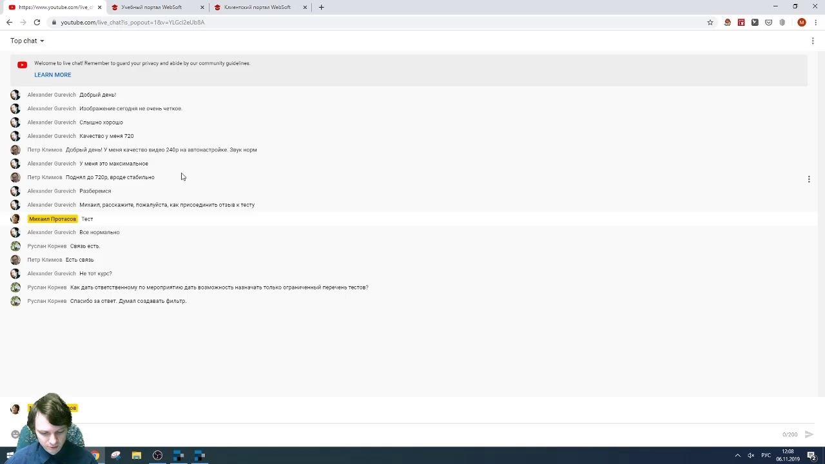
Task: Click message about присоединить отзыв к тесту
Action: coord(167,205)
